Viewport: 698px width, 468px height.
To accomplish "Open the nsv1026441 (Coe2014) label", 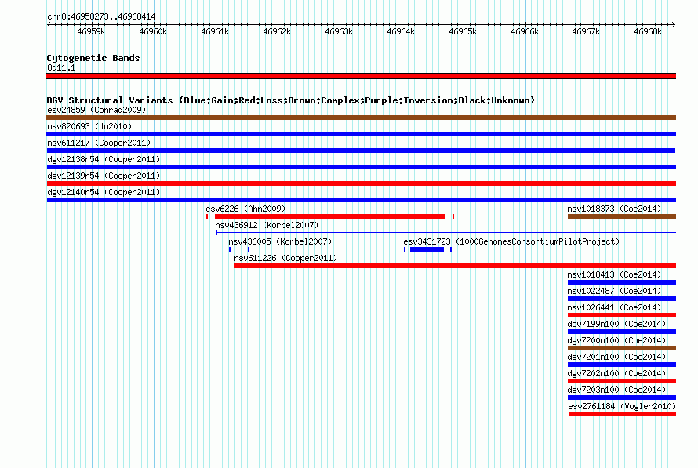I will [x=614, y=307].
